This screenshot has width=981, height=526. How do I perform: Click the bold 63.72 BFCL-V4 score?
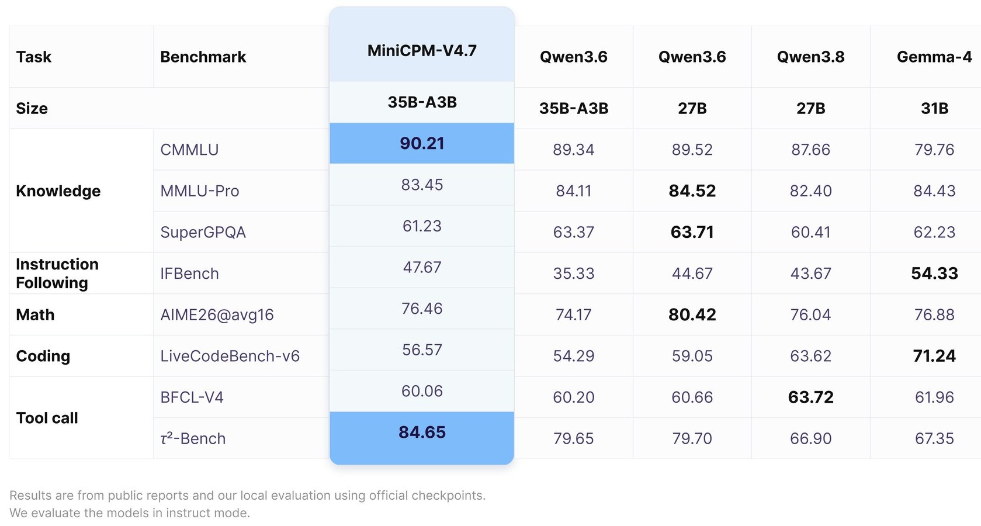[x=810, y=397]
